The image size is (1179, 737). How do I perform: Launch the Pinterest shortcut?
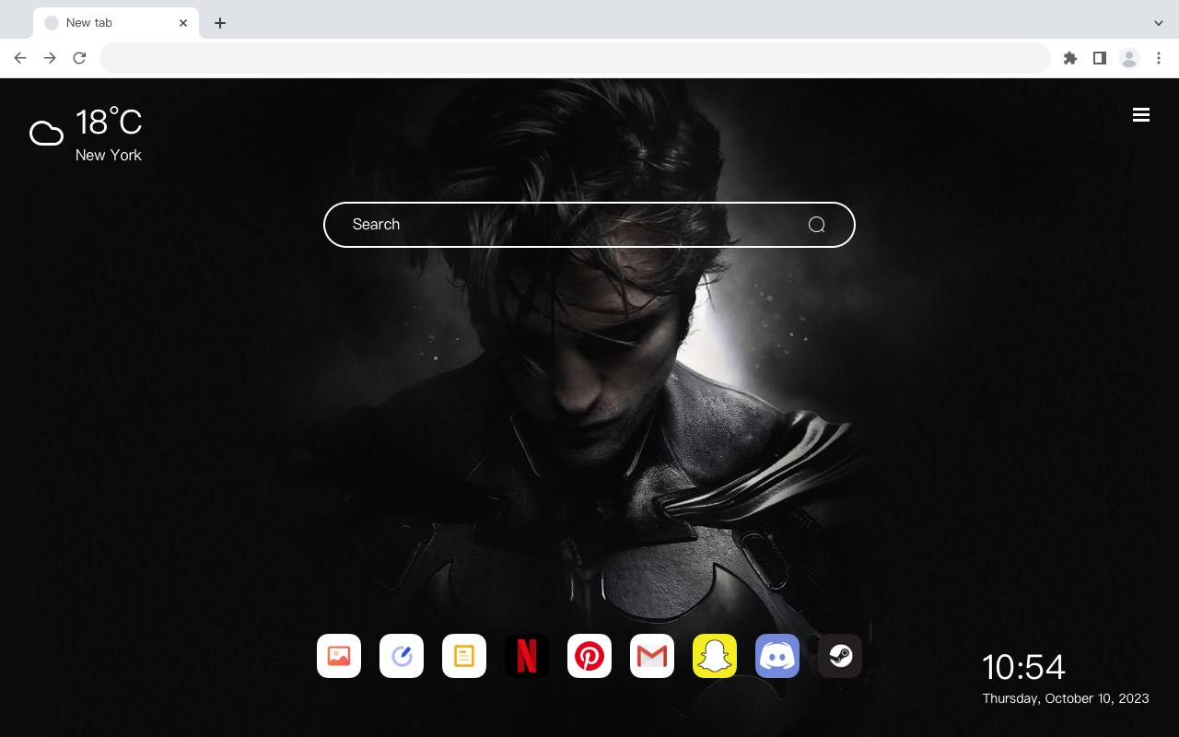point(589,656)
